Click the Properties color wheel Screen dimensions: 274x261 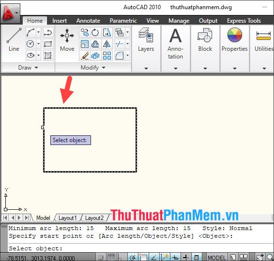(235, 35)
